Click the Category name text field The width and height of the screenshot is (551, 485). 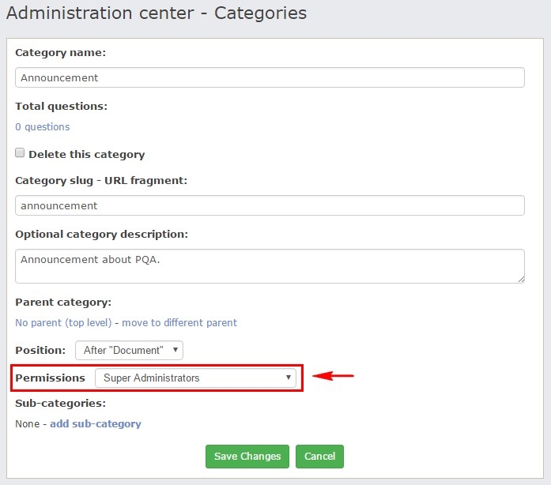tap(270, 77)
